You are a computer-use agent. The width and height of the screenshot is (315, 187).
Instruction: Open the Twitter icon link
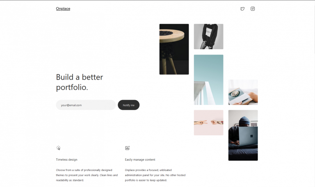tap(242, 9)
